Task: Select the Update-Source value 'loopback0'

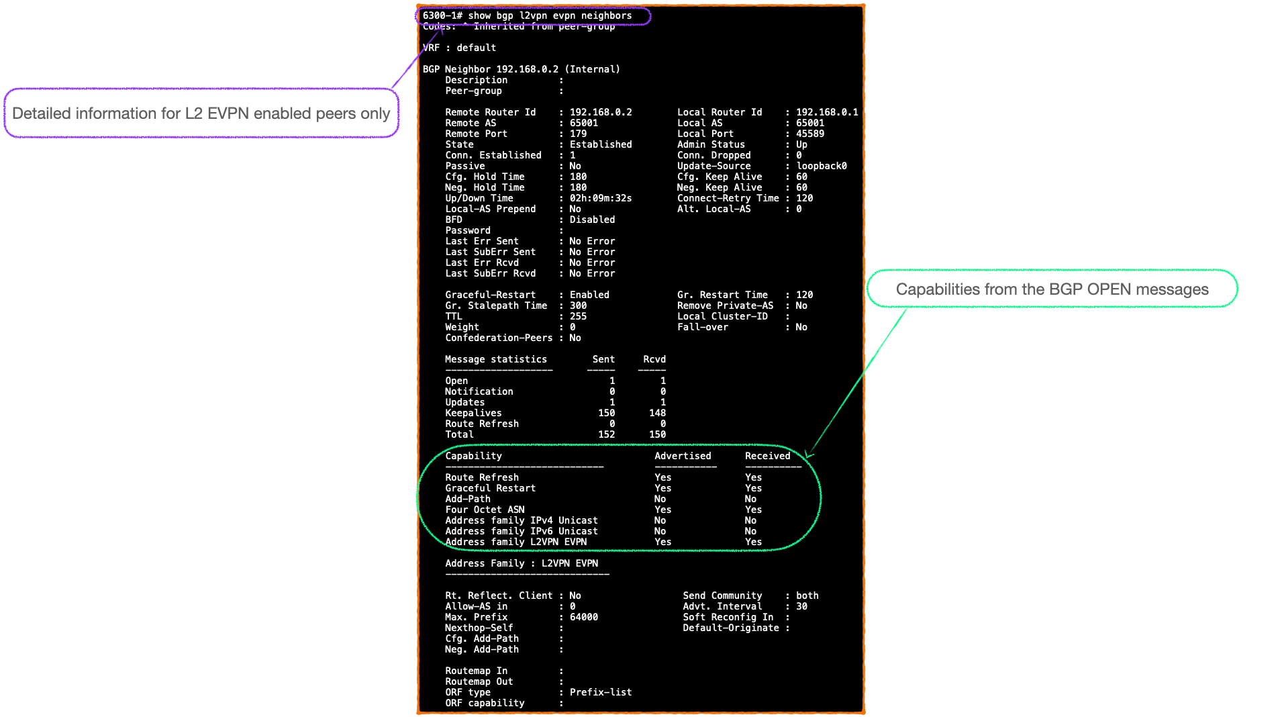Action: [822, 166]
